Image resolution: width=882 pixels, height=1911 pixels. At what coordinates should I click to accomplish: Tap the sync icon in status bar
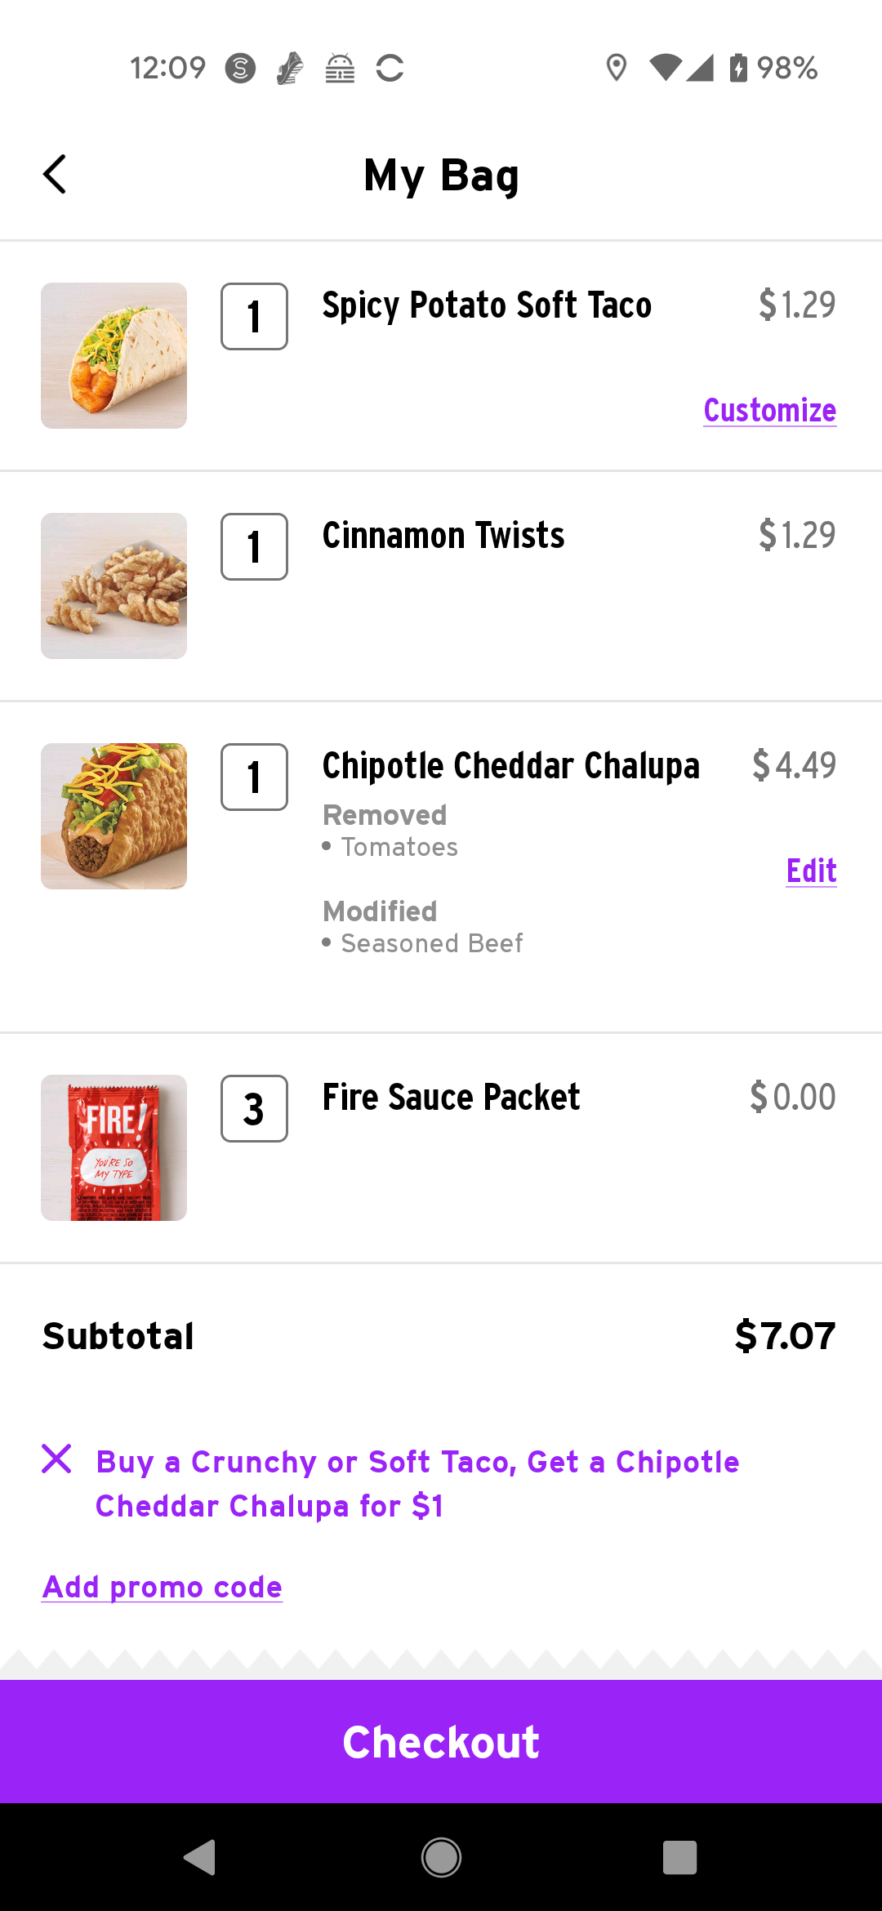(x=390, y=68)
